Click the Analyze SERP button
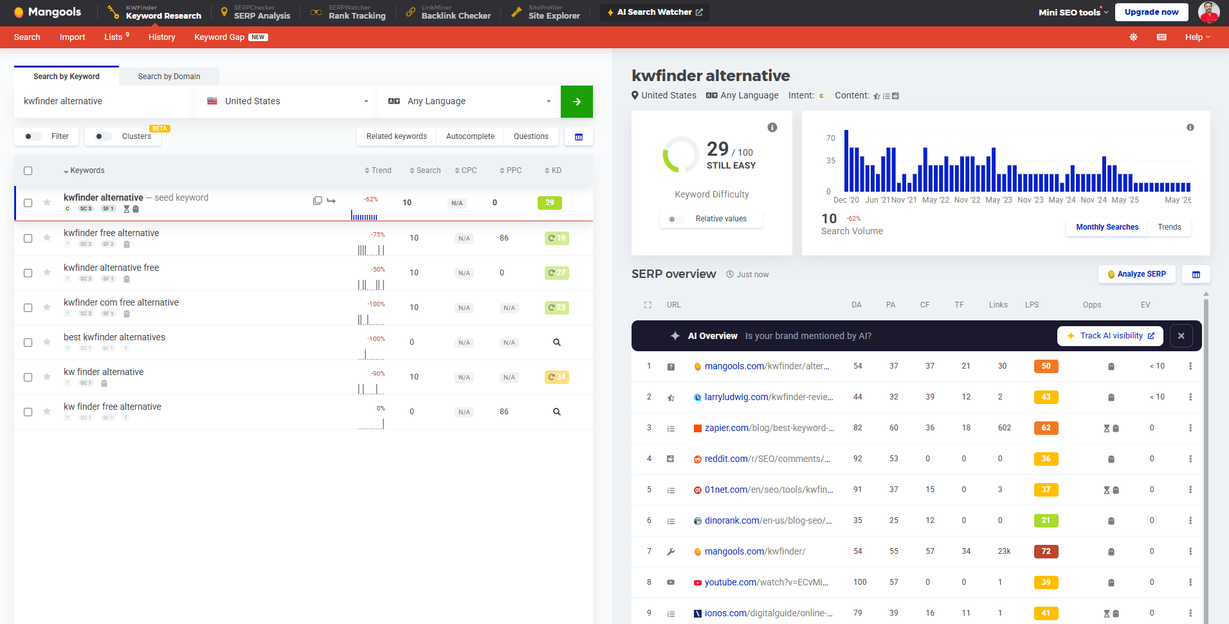The width and height of the screenshot is (1229, 624). pyautogui.click(x=1136, y=274)
